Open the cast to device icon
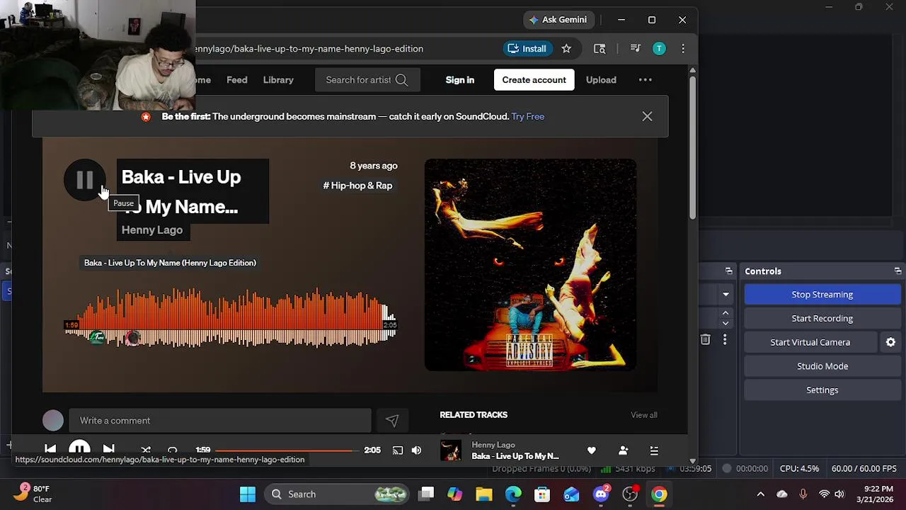The height and width of the screenshot is (510, 906). 398,450
